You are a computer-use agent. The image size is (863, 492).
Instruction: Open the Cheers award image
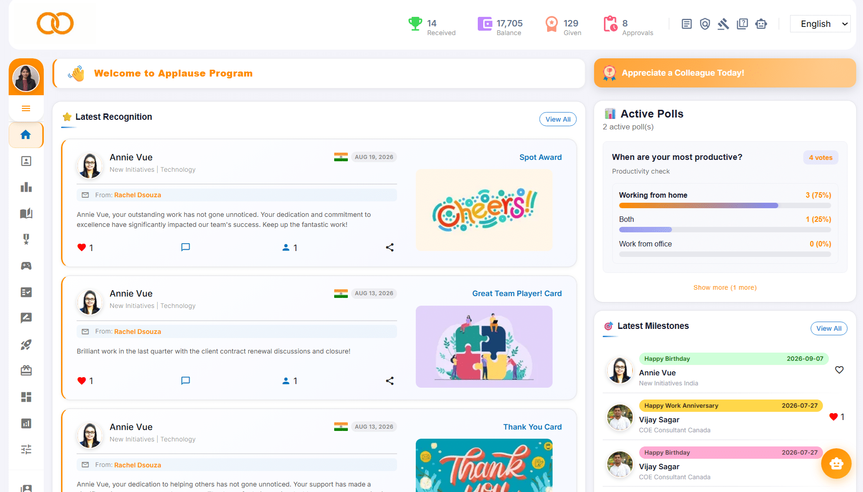click(484, 210)
